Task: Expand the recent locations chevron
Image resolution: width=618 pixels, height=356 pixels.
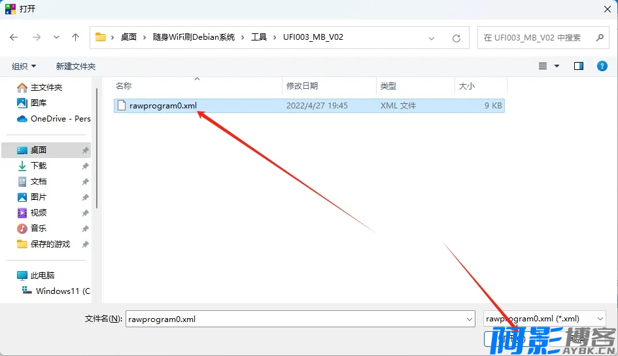Action: point(57,38)
